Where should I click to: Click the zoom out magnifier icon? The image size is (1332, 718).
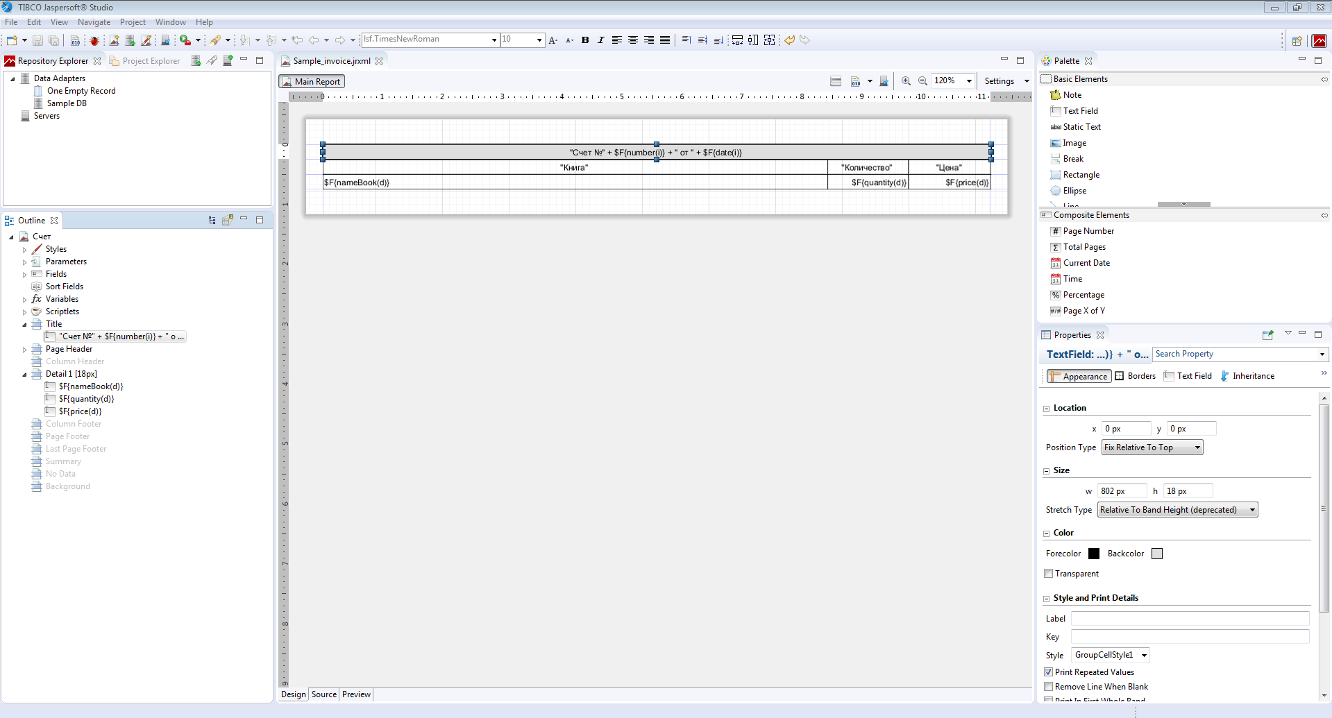(922, 81)
